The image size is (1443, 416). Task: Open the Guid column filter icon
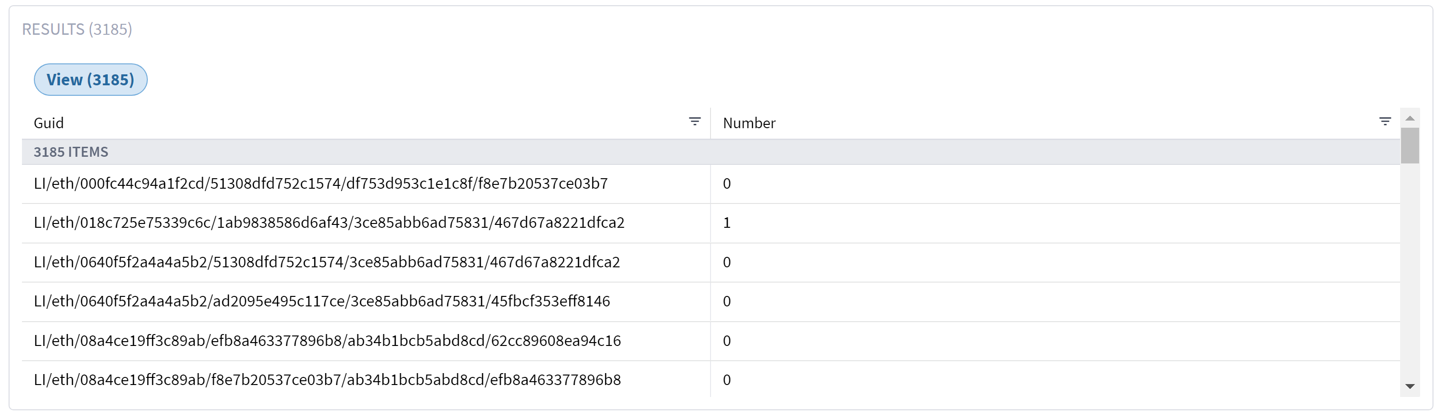point(695,122)
